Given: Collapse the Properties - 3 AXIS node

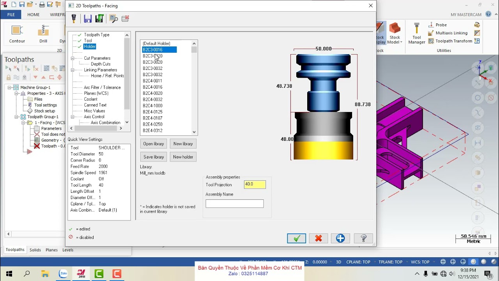Looking at the screenshot, I should [17, 93].
